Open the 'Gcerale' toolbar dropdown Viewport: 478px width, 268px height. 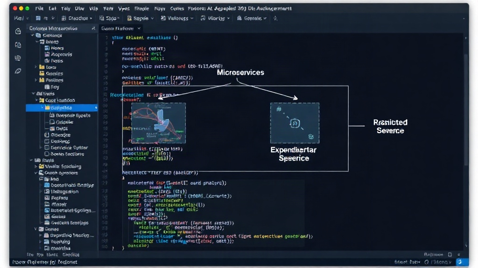coord(252,18)
